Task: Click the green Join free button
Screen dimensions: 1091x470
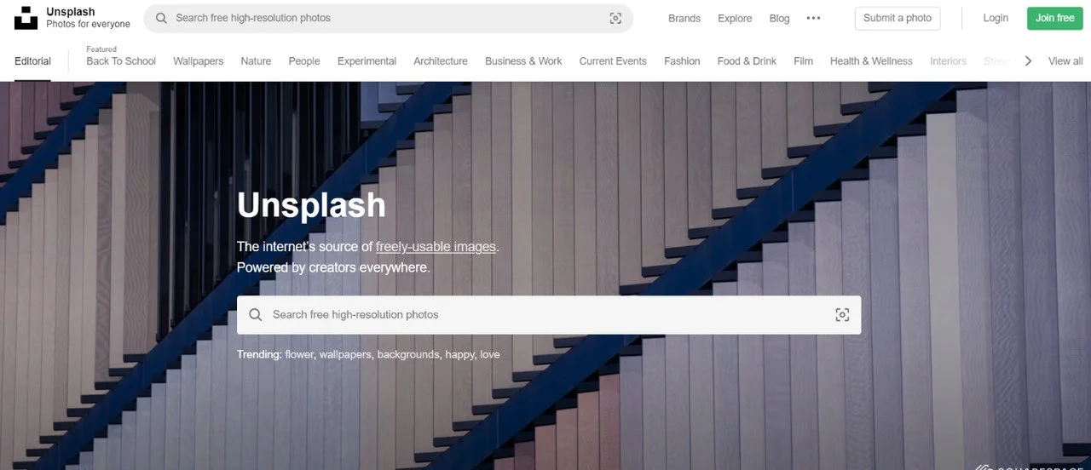Action: click(x=1055, y=18)
